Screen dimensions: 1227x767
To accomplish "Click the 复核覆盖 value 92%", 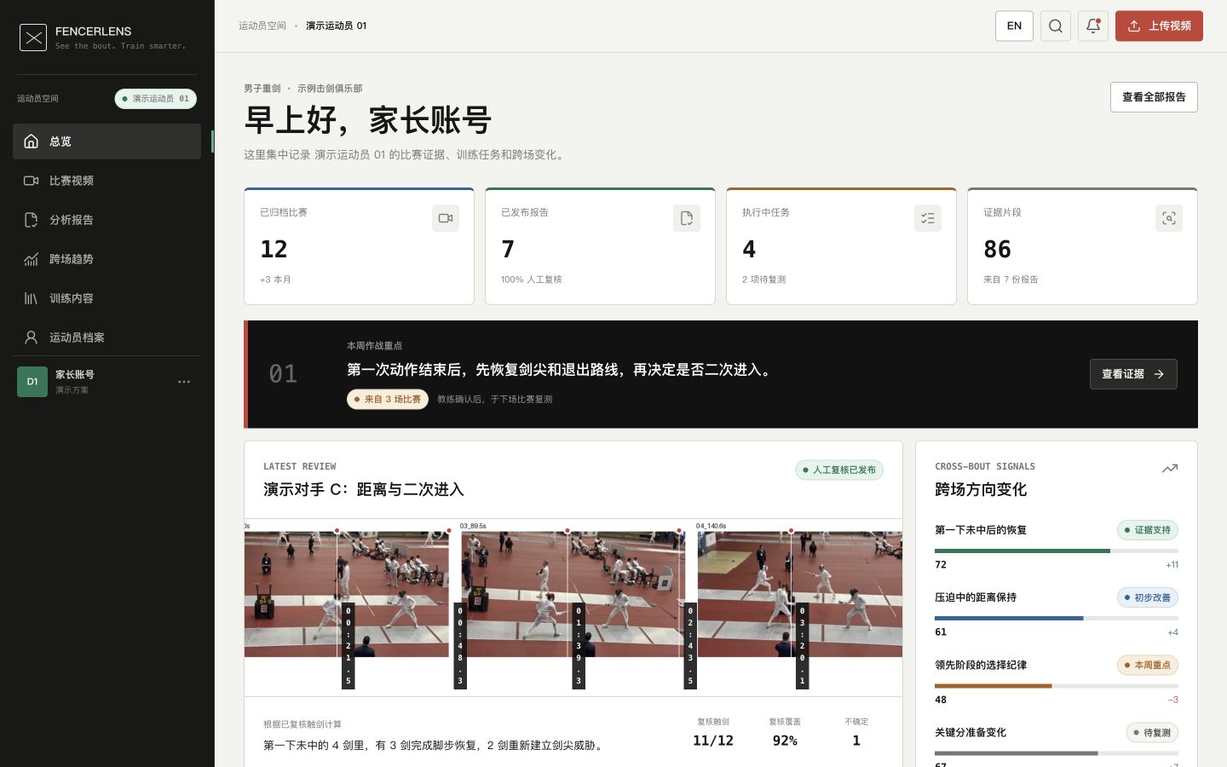I will pyautogui.click(x=785, y=741).
